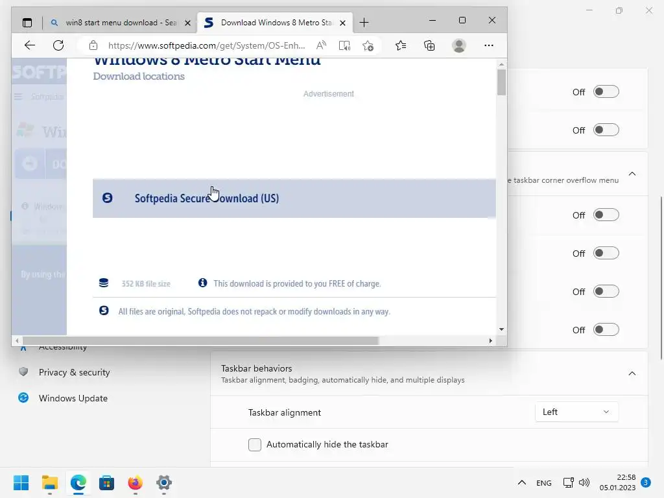Open Privacy & security in Settings
664x498 pixels.
(74, 372)
